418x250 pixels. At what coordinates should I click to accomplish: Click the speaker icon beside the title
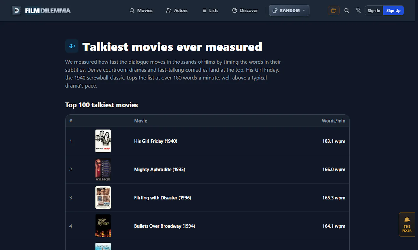(x=72, y=46)
